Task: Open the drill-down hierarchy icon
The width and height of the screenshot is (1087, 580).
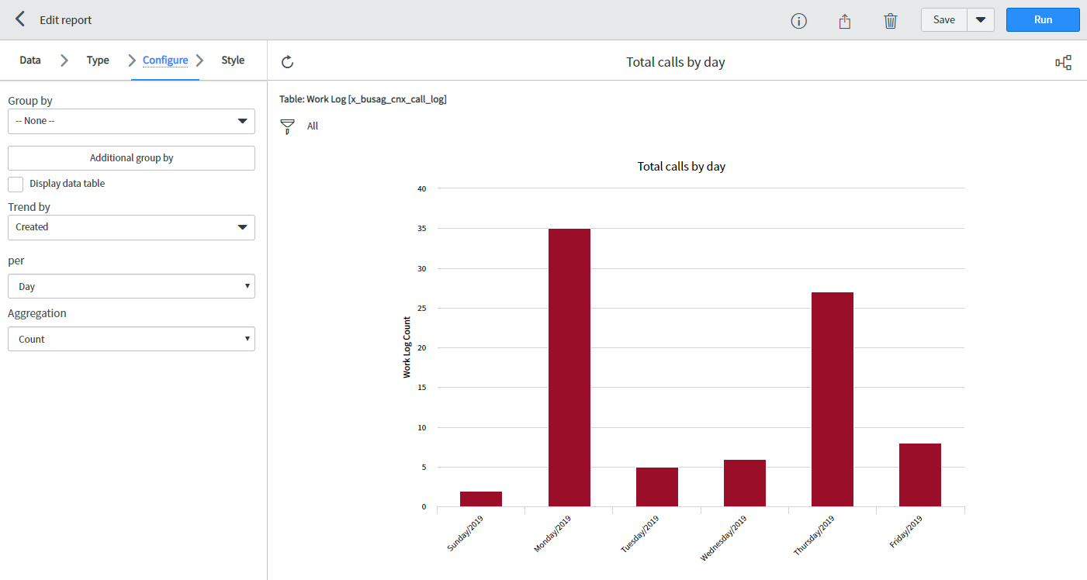Action: coord(1063,63)
